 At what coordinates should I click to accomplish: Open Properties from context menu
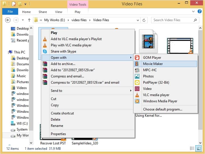pos(58,134)
